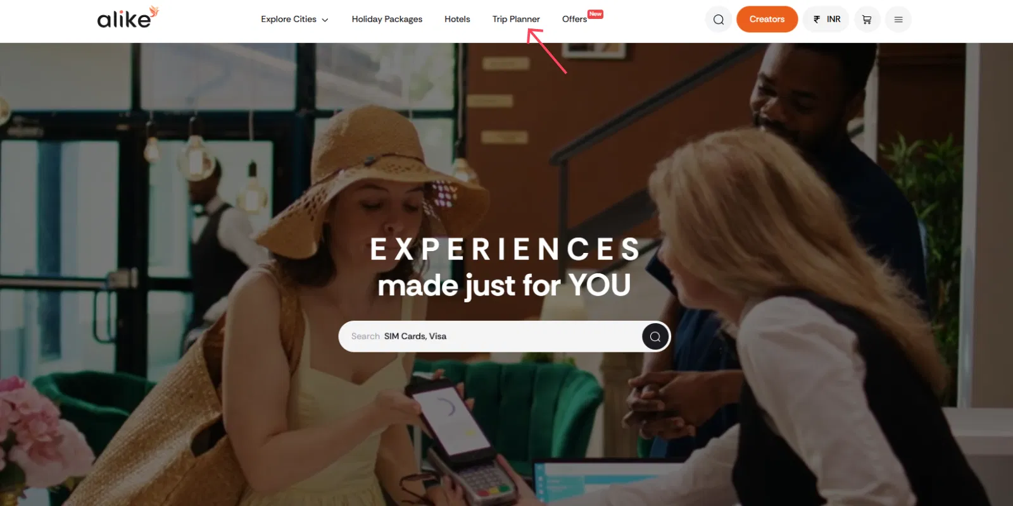
Task: Open the Explore Cities menu label
Action: (289, 20)
